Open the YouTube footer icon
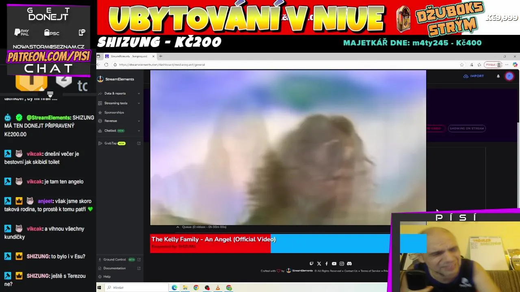This screenshot has width=520, height=292. coord(334,264)
